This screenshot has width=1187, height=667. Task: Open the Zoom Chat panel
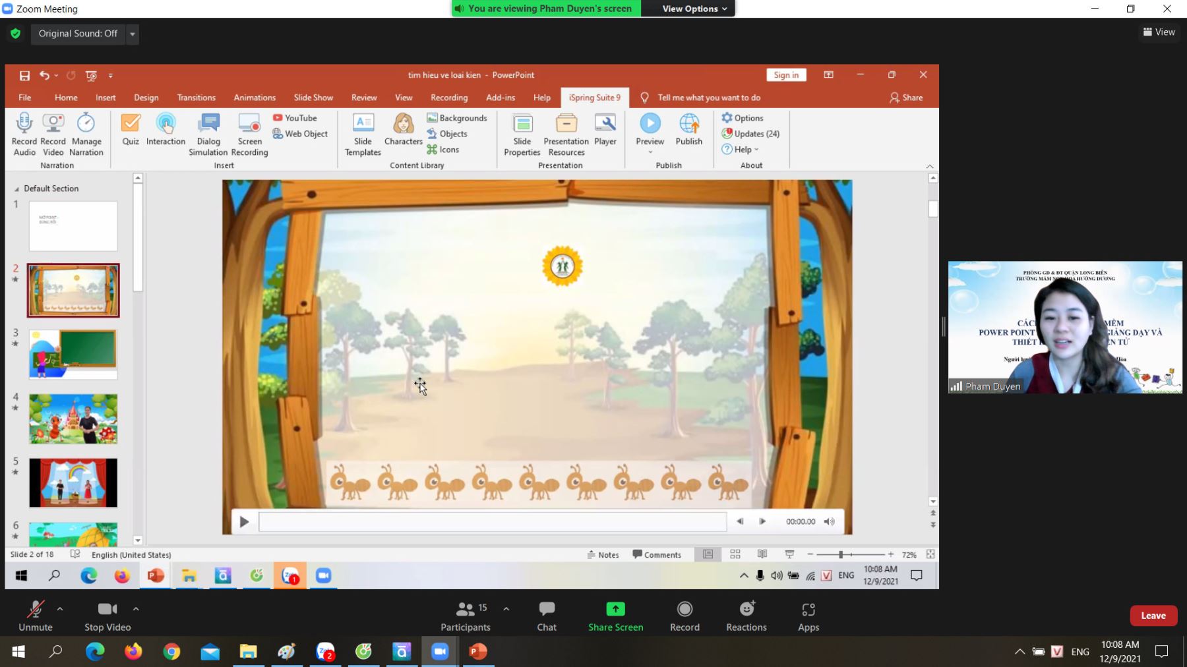pyautogui.click(x=546, y=610)
